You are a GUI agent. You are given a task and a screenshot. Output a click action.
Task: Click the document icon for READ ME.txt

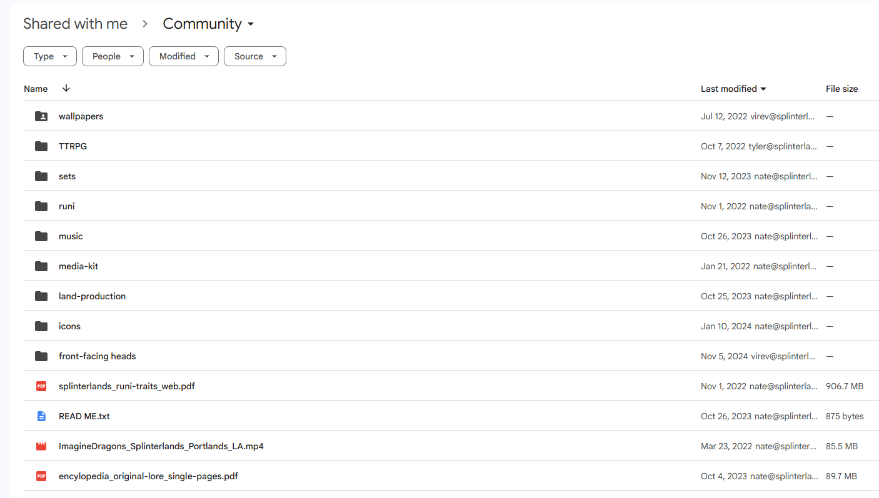tap(41, 416)
